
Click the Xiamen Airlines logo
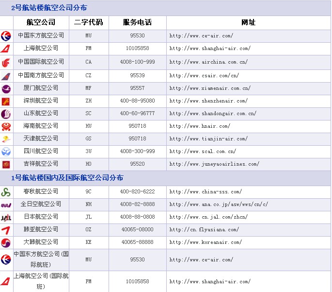pos(6,89)
